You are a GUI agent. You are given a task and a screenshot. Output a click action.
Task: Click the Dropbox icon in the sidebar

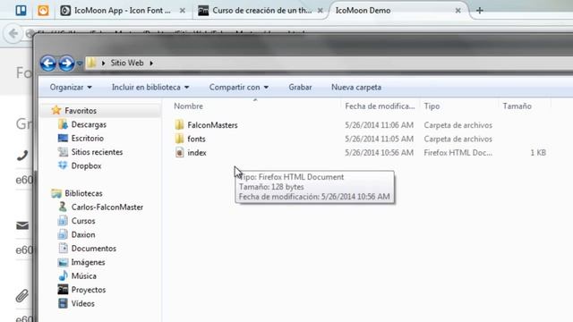[63, 165]
